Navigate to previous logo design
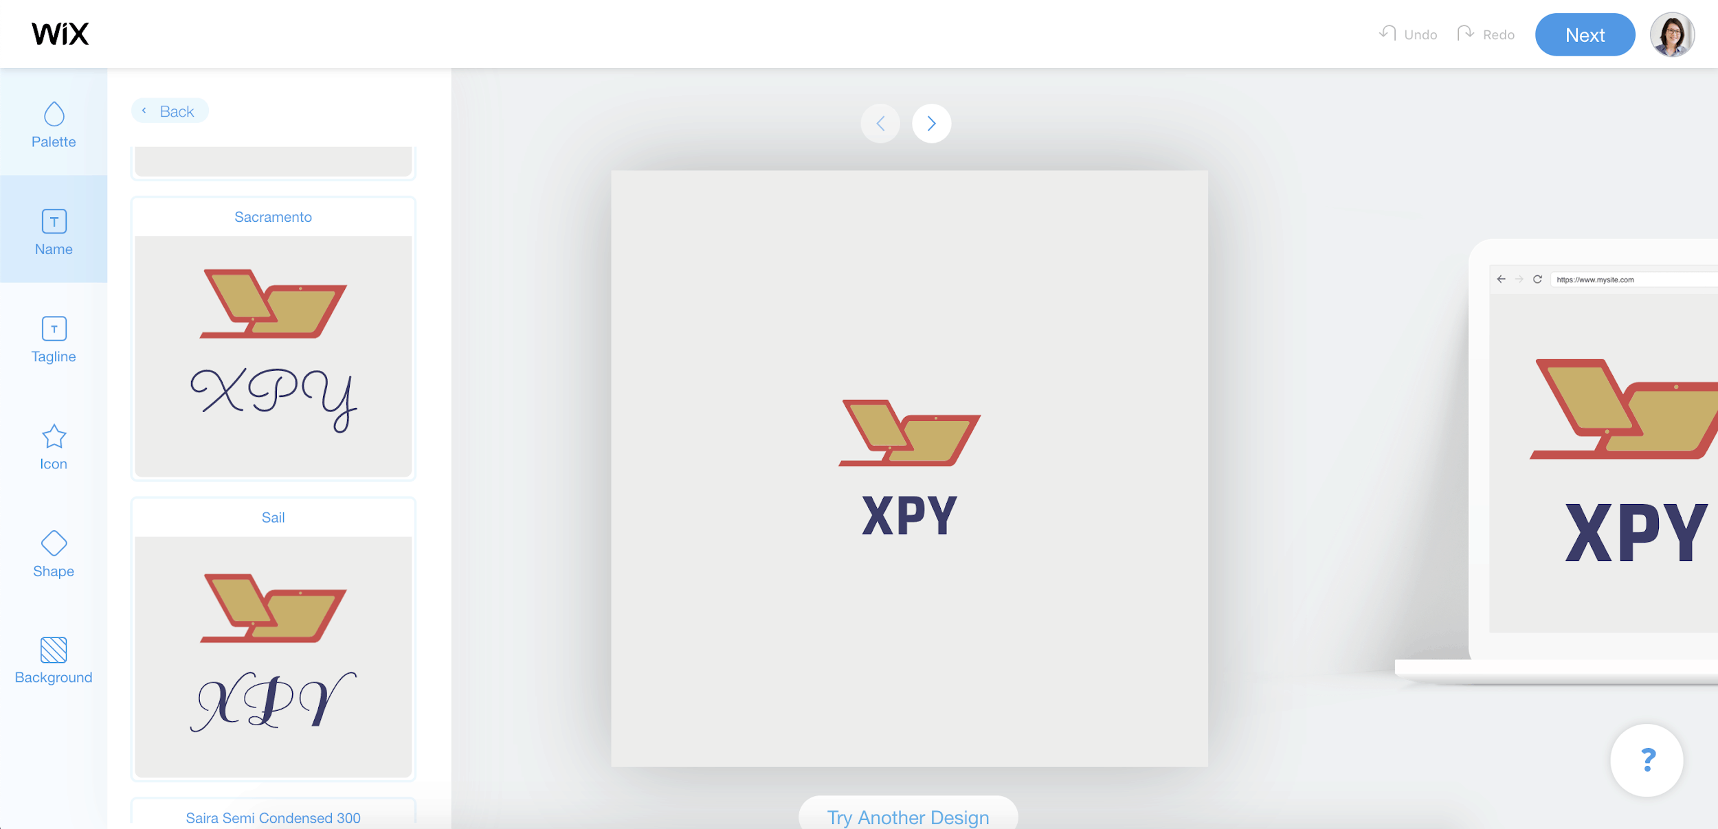The width and height of the screenshot is (1718, 829). pyautogui.click(x=882, y=123)
